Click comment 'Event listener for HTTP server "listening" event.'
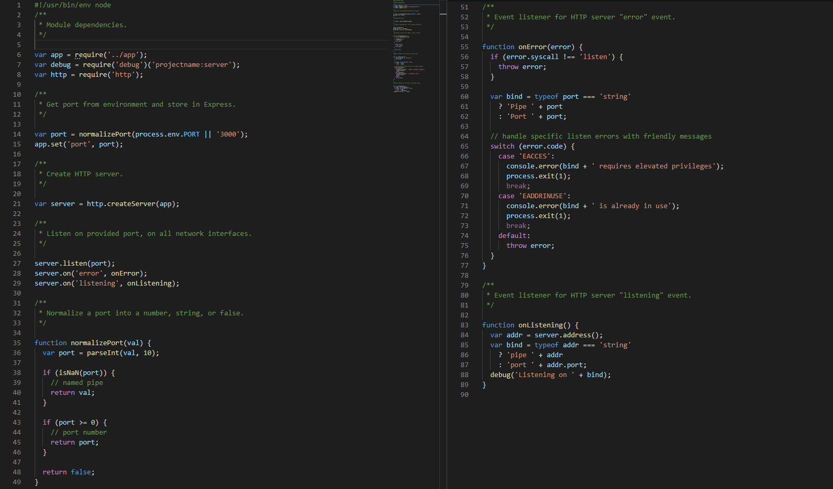833x489 pixels. (x=593, y=295)
